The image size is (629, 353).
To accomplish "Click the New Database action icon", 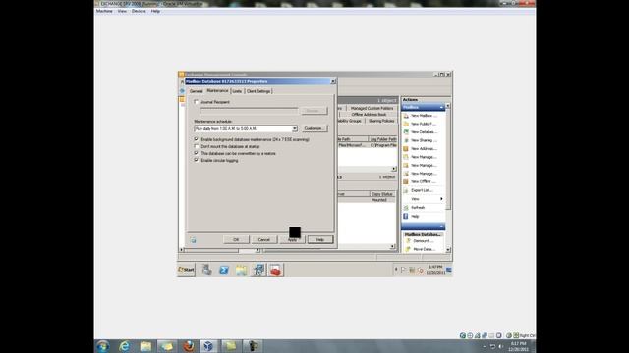I will (406, 131).
